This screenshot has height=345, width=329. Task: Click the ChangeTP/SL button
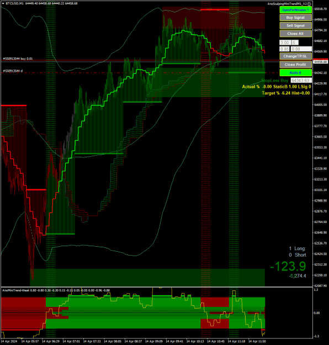click(295, 56)
